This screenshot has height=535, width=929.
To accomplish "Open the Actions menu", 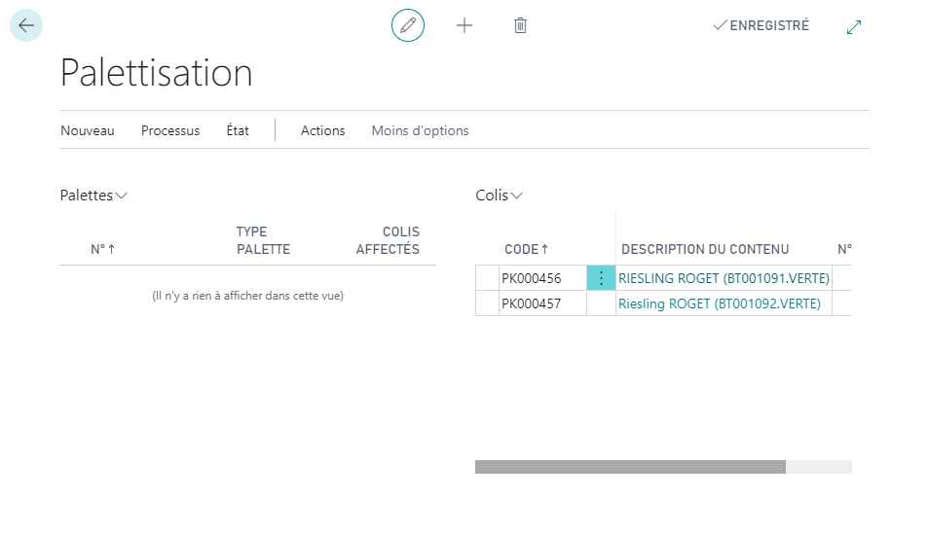I will (x=322, y=130).
